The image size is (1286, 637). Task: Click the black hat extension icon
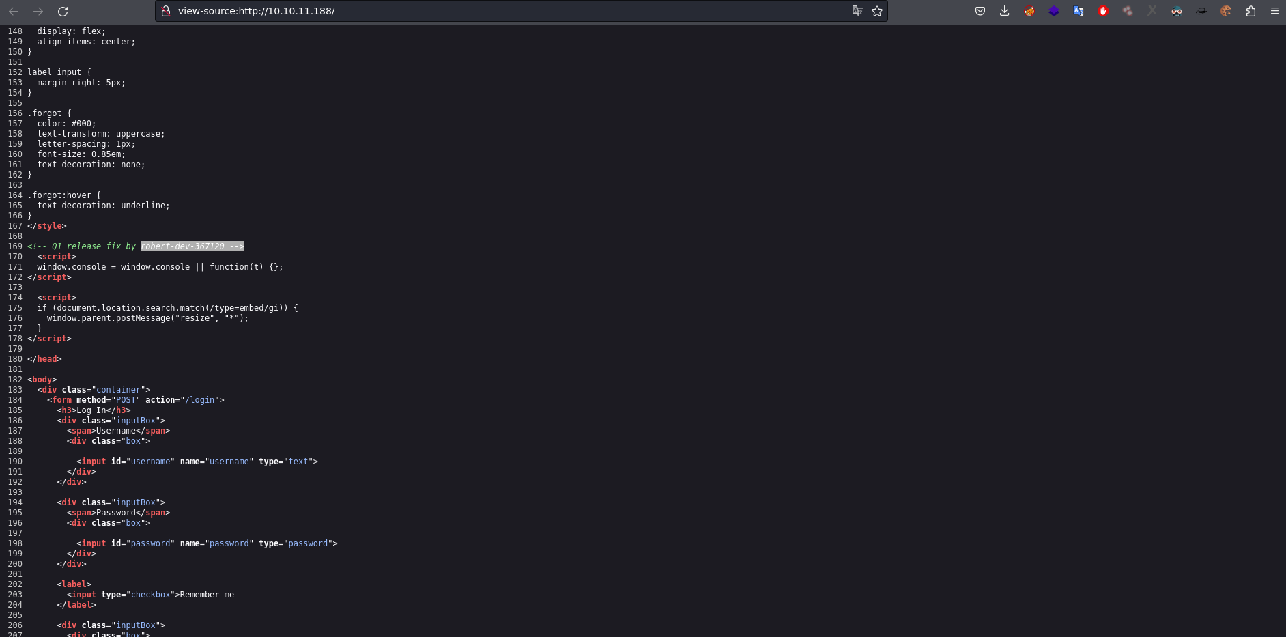pyautogui.click(x=1201, y=11)
